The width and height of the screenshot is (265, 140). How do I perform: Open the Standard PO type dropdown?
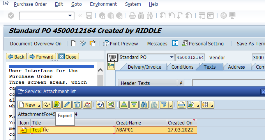[171, 57]
